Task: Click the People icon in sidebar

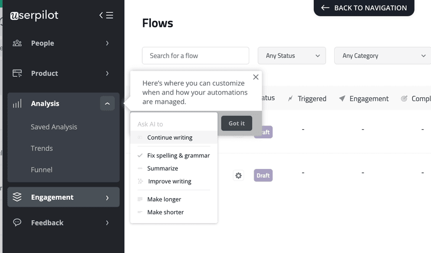Action: point(17,43)
